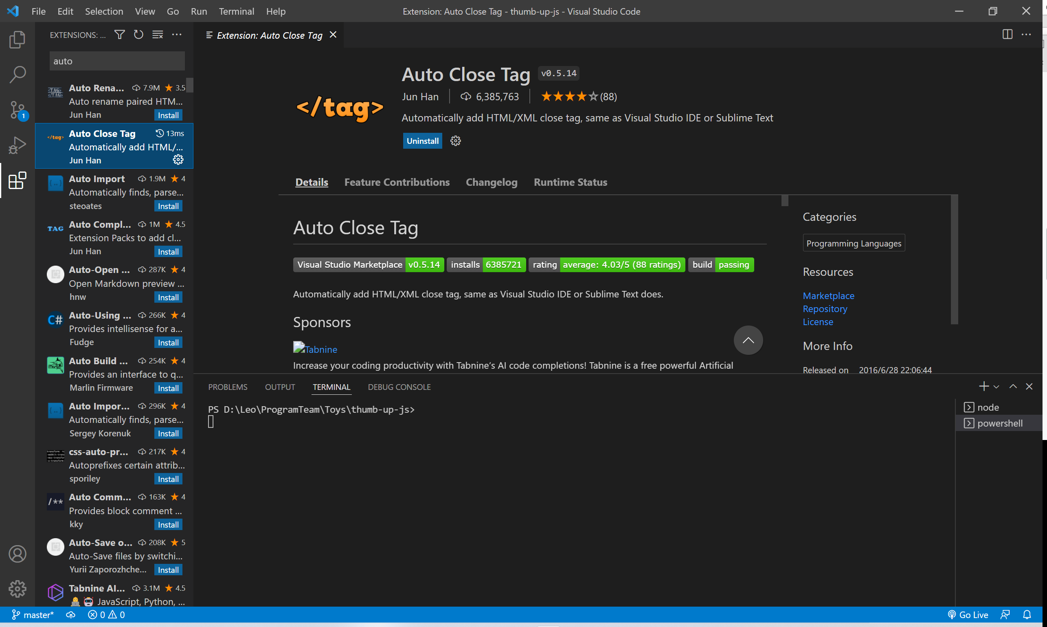Publish changes via cloud sync icon

(70, 615)
